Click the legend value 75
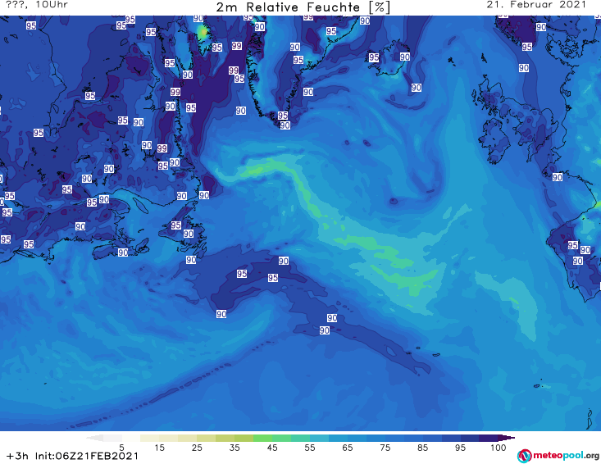Image resolution: width=601 pixels, height=464 pixels. coord(385,448)
